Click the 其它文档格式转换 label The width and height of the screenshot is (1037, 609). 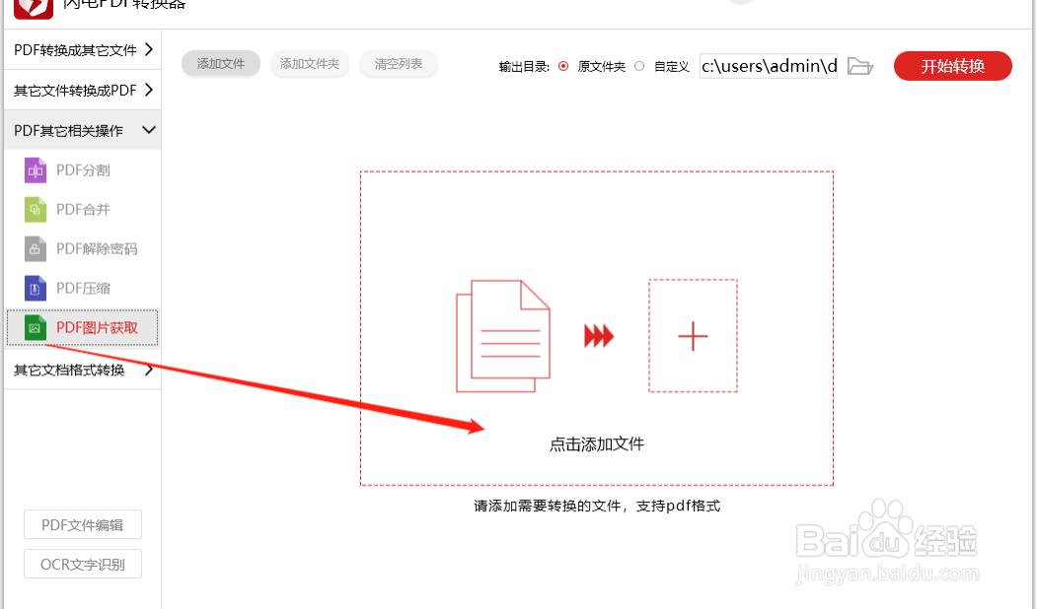click(69, 370)
